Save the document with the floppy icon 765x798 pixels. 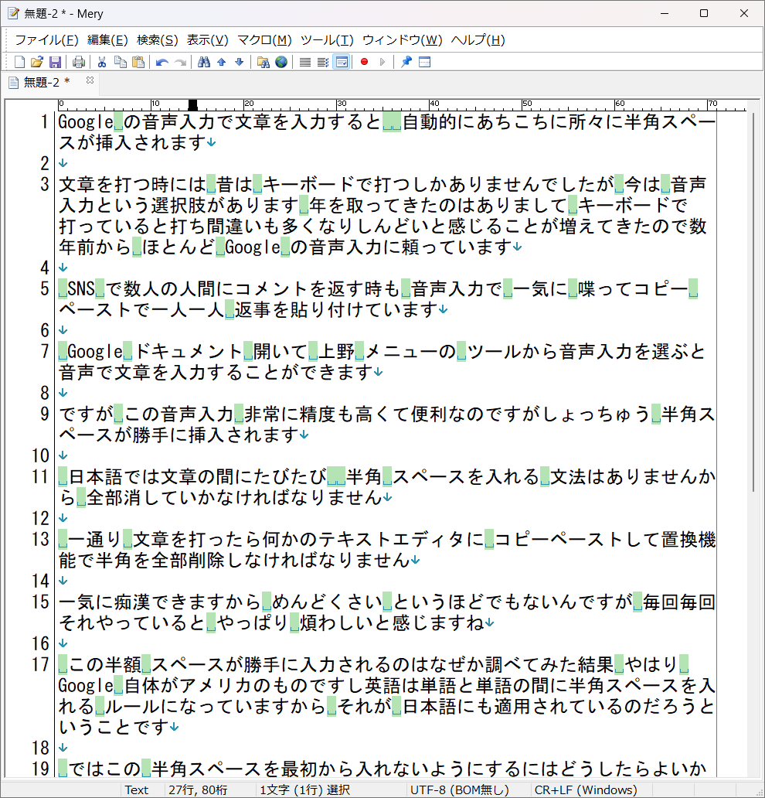coord(55,62)
